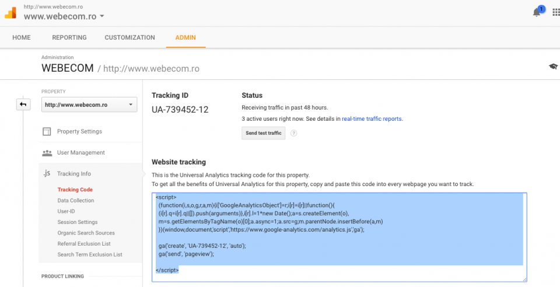This screenshot has width=560, height=287.
Task: Open the www.webecom.ro account dropdown
Action: [x=64, y=16]
